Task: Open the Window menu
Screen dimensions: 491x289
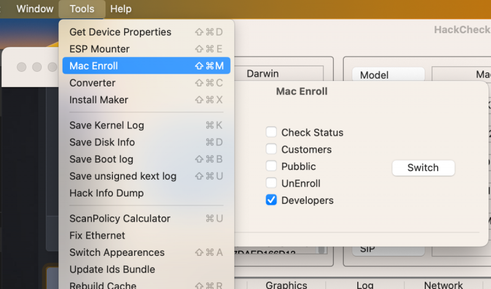Action: point(34,9)
